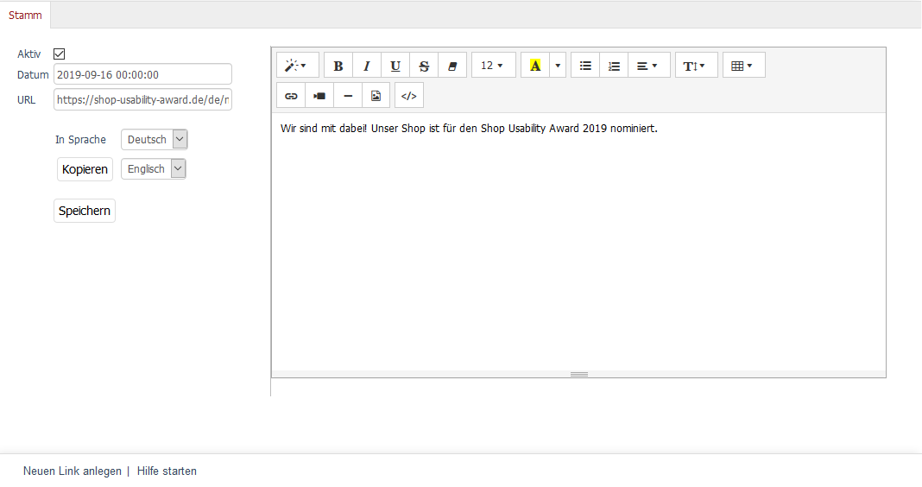This screenshot has height=487, width=922.
Task: Click the eraser remove-format icon
Action: [452, 66]
